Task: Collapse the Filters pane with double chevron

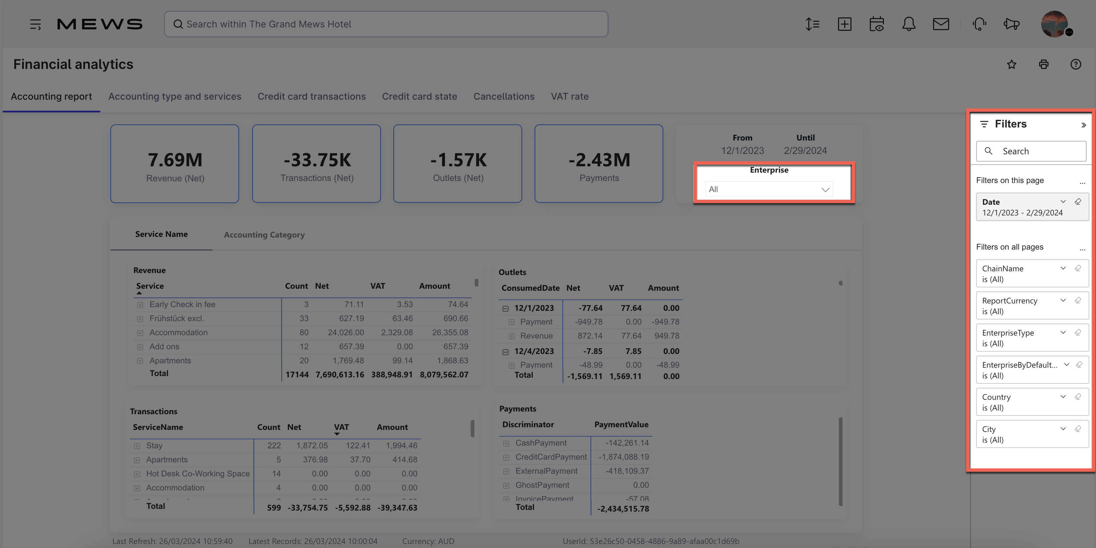Action: (1083, 125)
